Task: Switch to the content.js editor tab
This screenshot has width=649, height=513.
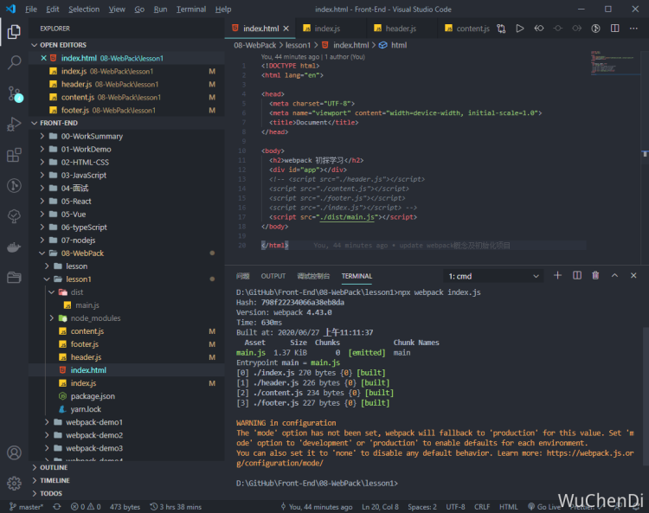Action: pos(467,29)
